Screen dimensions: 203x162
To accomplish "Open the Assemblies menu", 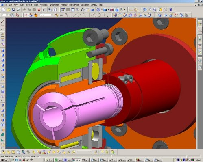I will tap(44, 5).
